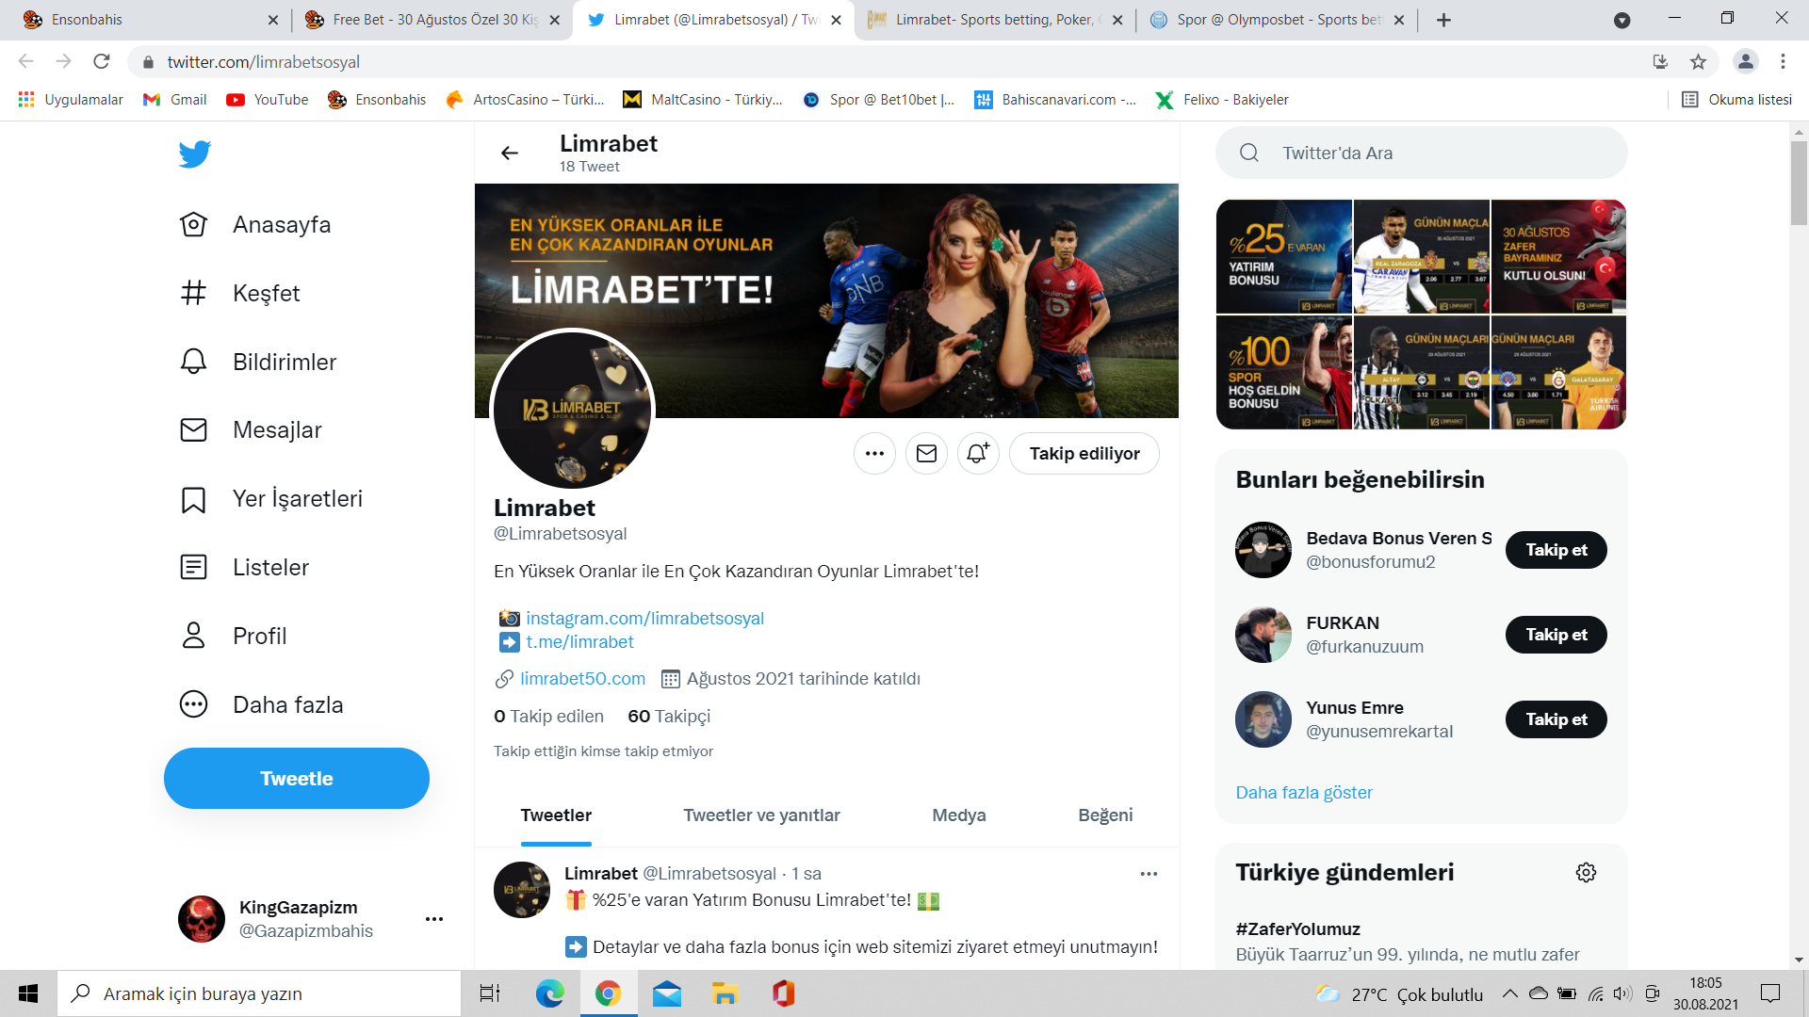Open a new tab with the plus button

(1443, 20)
